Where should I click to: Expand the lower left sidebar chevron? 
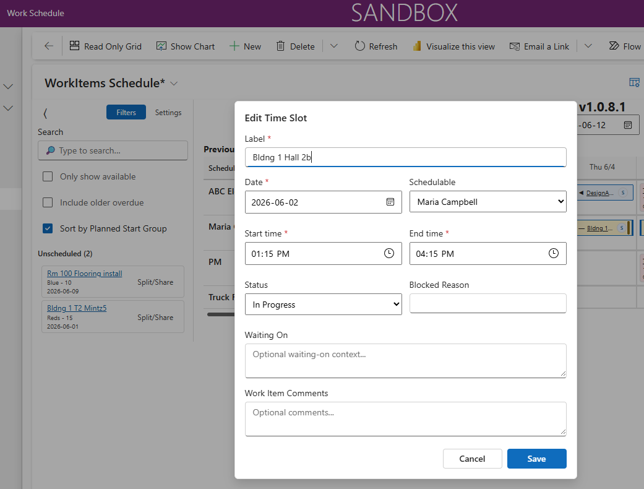pyautogui.click(x=8, y=108)
